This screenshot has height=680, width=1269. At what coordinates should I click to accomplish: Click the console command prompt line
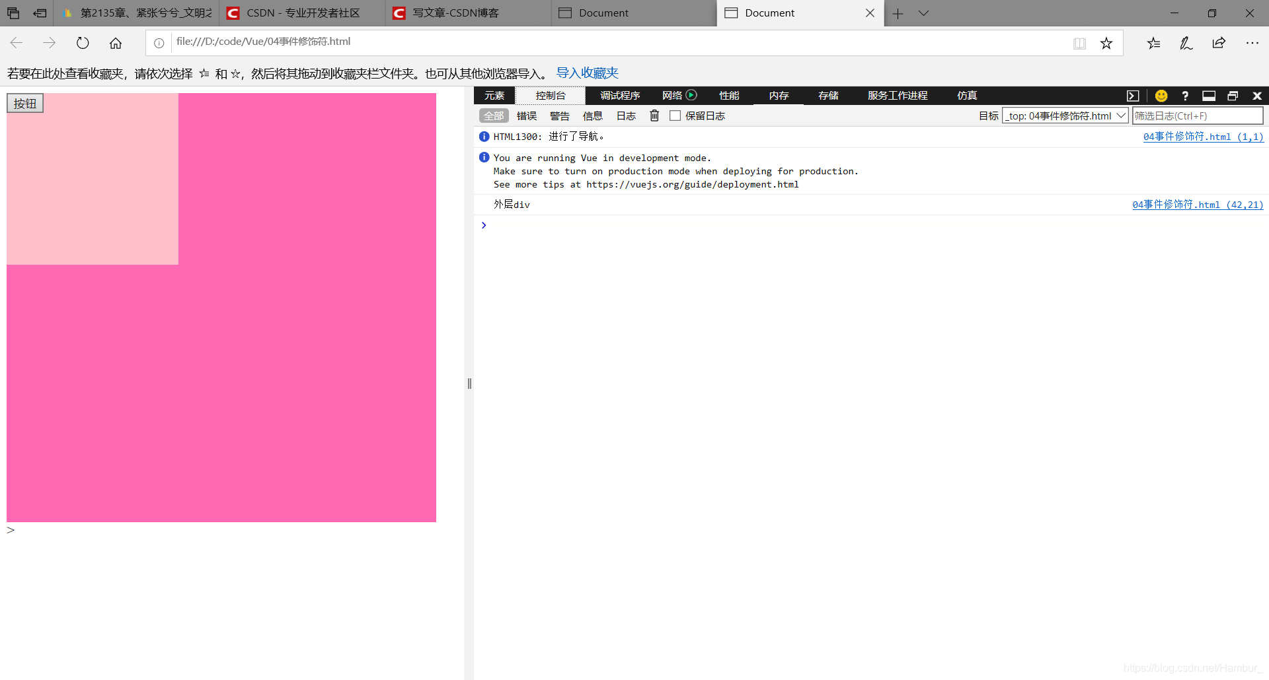coord(871,225)
